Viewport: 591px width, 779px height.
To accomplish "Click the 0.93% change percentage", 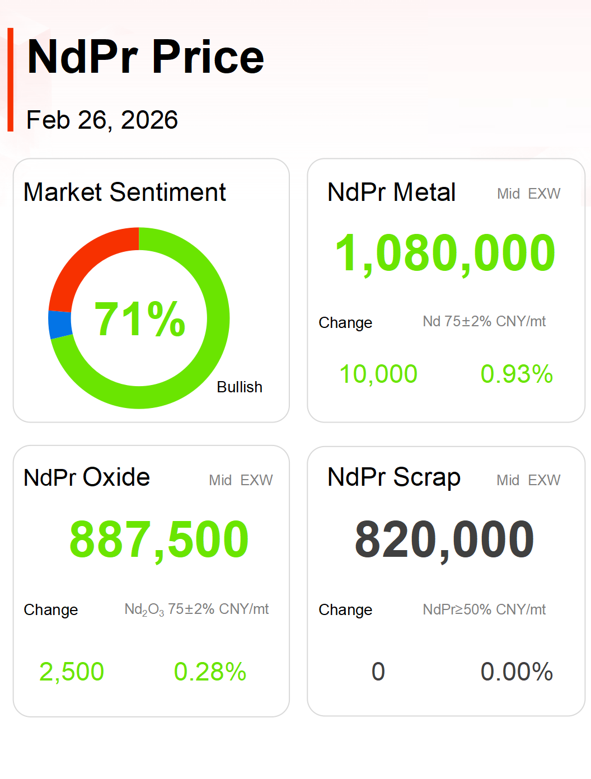I will coord(517,374).
